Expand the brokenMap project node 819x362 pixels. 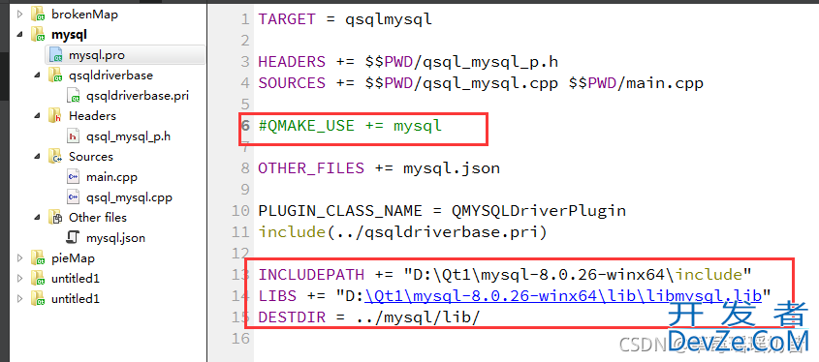click(19, 15)
